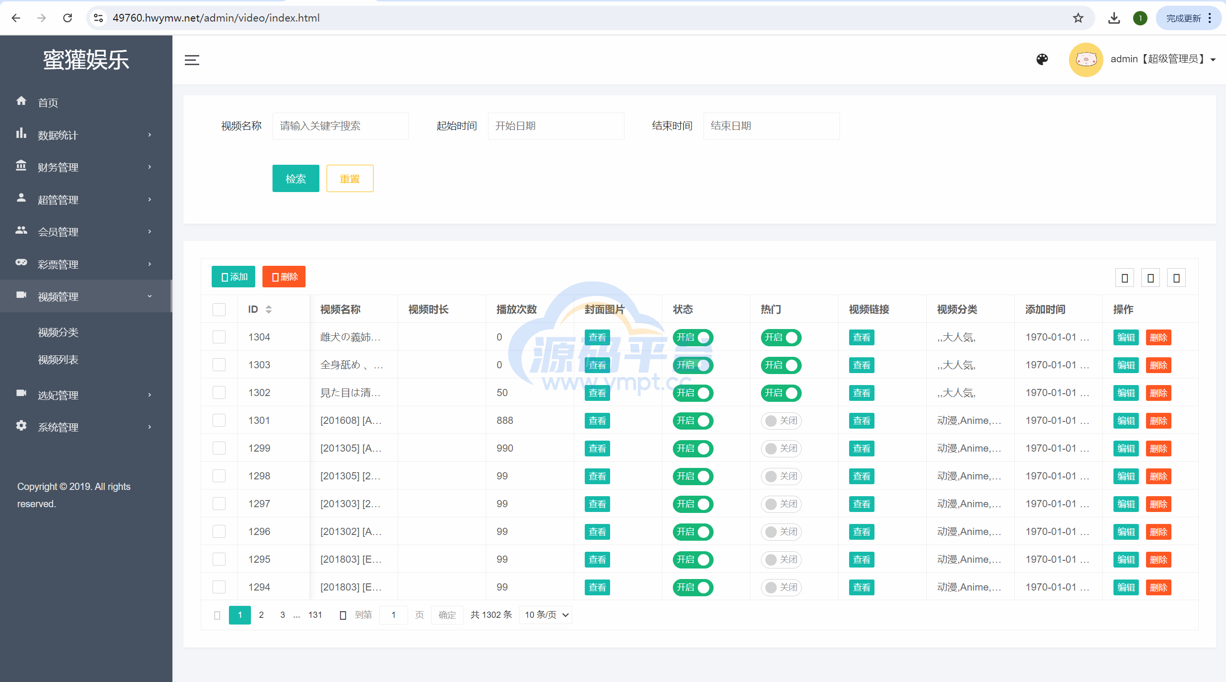The width and height of the screenshot is (1226, 682).
Task: Click the camera icon for 视频管理
Action: (21, 295)
